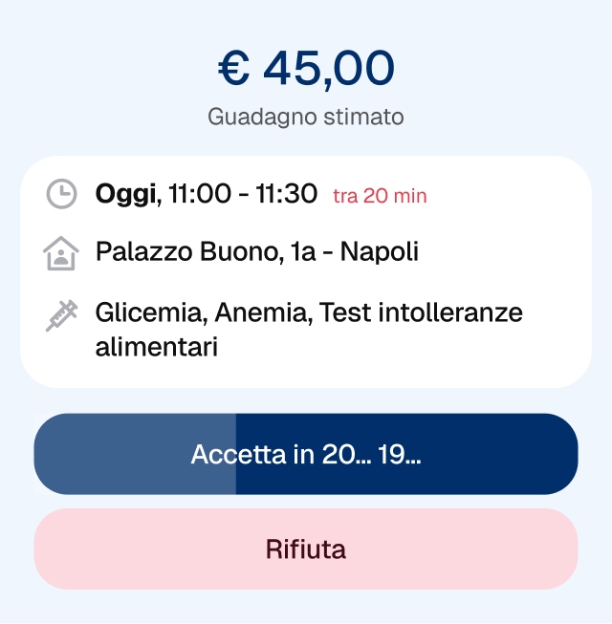Viewport: 612px width, 624px height.
Task: Click 'Test intolleranze' text on first line
Action: click(x=421, y=312)
